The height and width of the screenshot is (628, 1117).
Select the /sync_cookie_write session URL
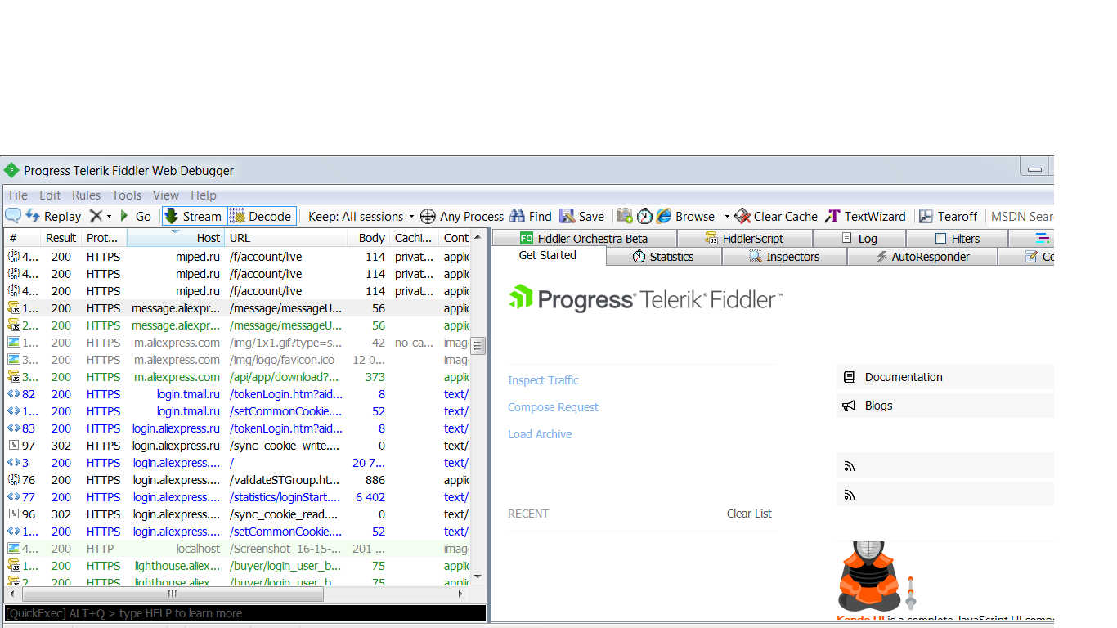pos(285,446)
